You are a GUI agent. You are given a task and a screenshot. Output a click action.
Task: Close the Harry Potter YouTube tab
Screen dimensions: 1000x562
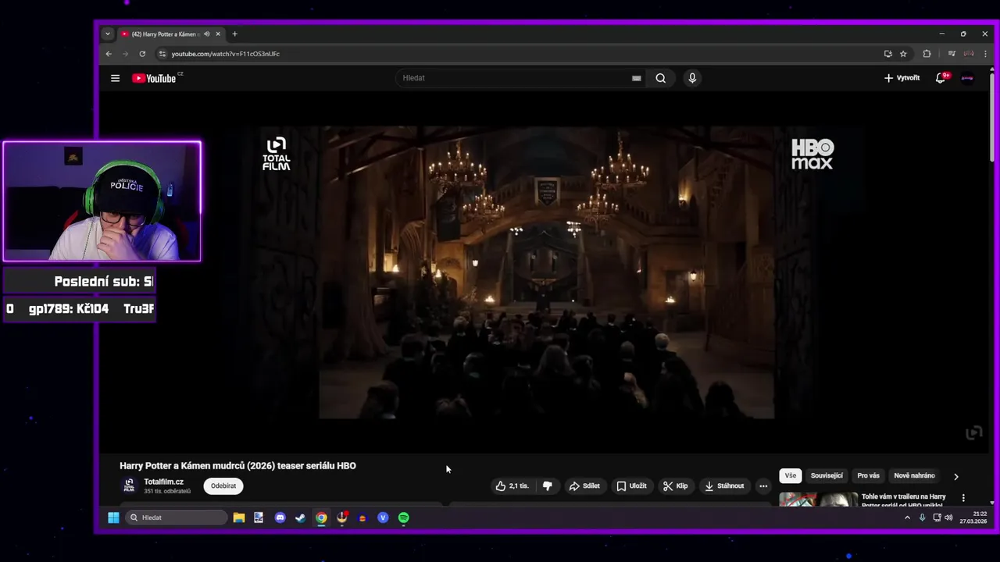218,34
